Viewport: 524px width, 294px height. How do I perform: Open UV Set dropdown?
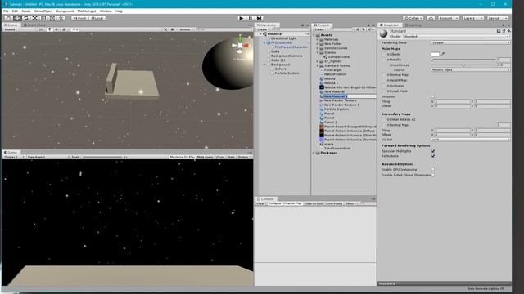coord(471,140)
